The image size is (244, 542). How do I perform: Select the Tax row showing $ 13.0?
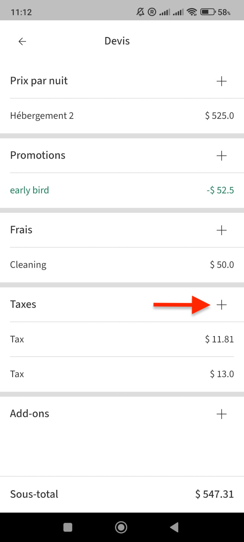122,374
